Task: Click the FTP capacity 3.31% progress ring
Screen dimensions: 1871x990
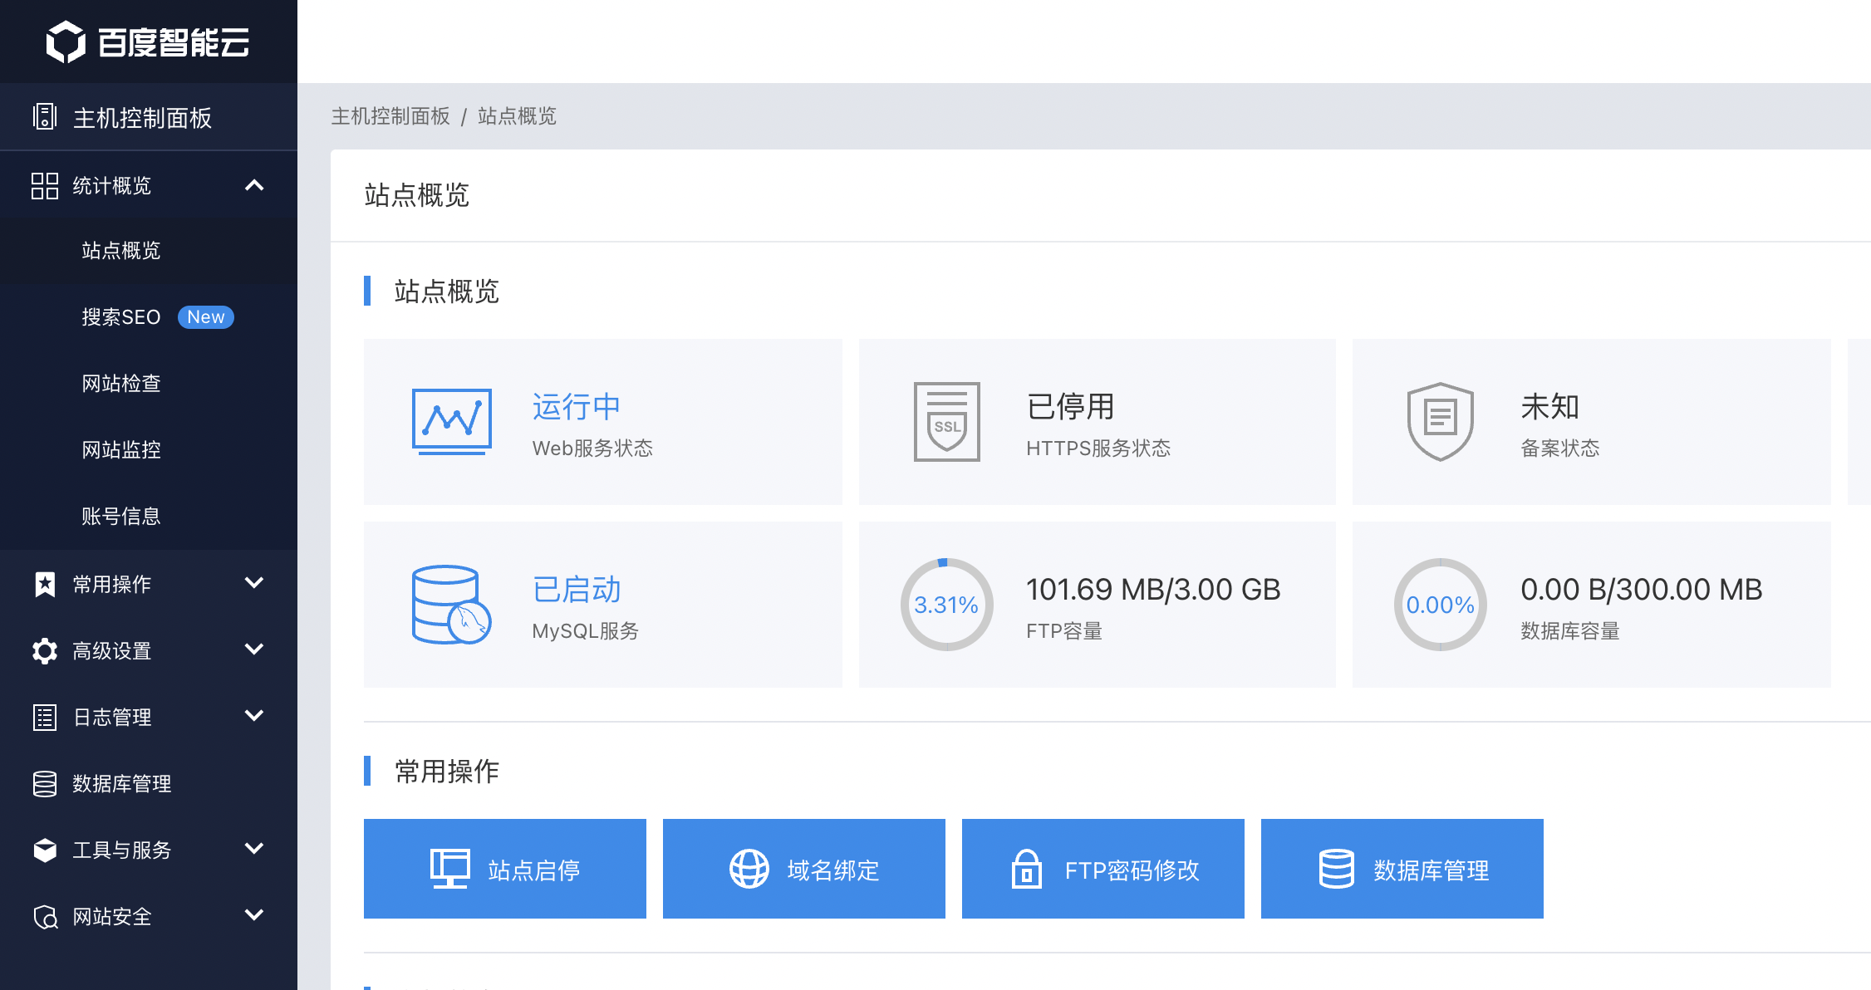Action: [947, 604]
